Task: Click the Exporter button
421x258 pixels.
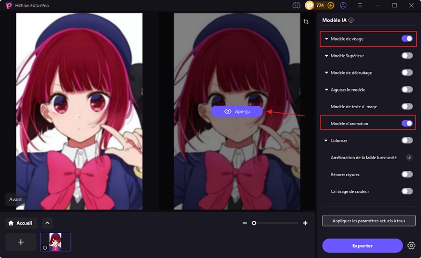Action: [x=363, y=245]
